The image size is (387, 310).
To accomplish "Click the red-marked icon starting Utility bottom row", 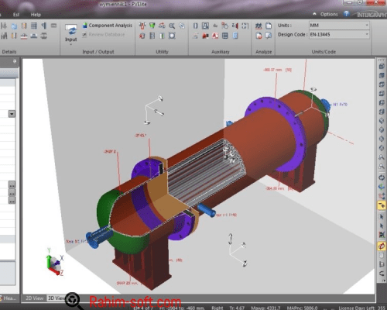I will (142, 36).
